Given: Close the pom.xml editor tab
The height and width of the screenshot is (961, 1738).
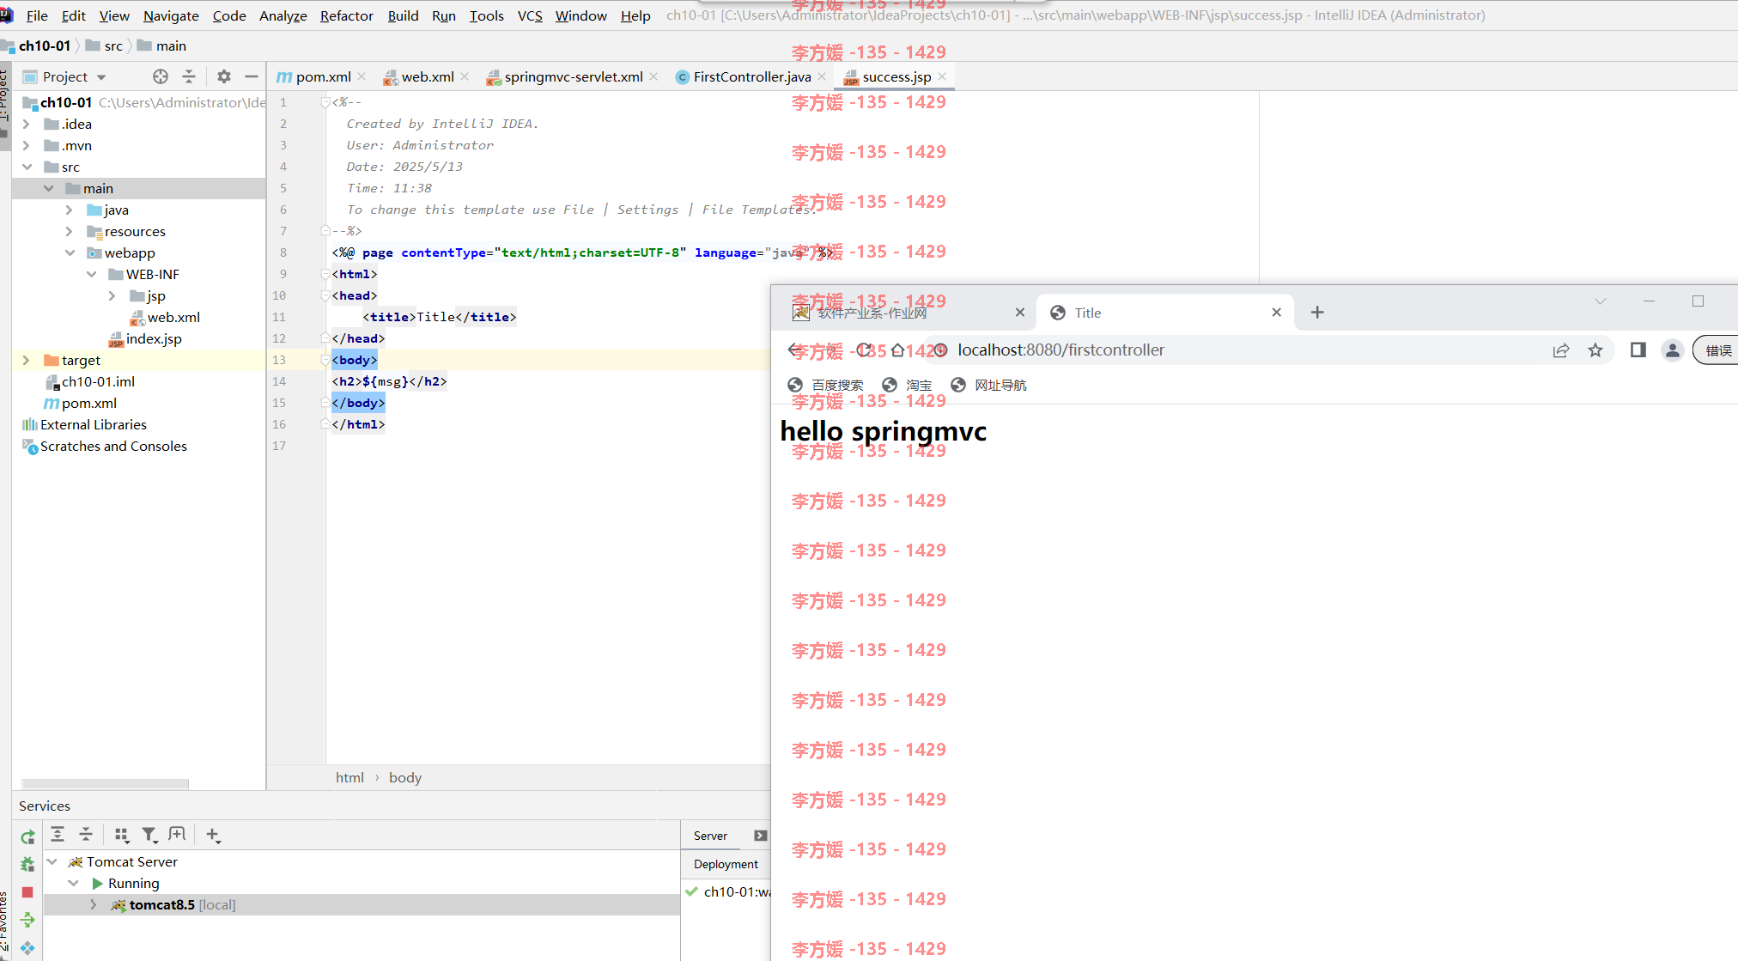Looking at the screenshot, I should pos(362,76).
